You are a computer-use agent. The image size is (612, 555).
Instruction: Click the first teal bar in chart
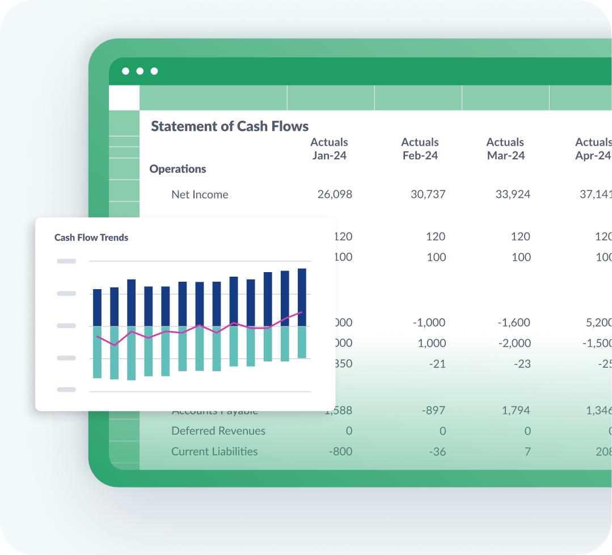(x=97, y=352)
